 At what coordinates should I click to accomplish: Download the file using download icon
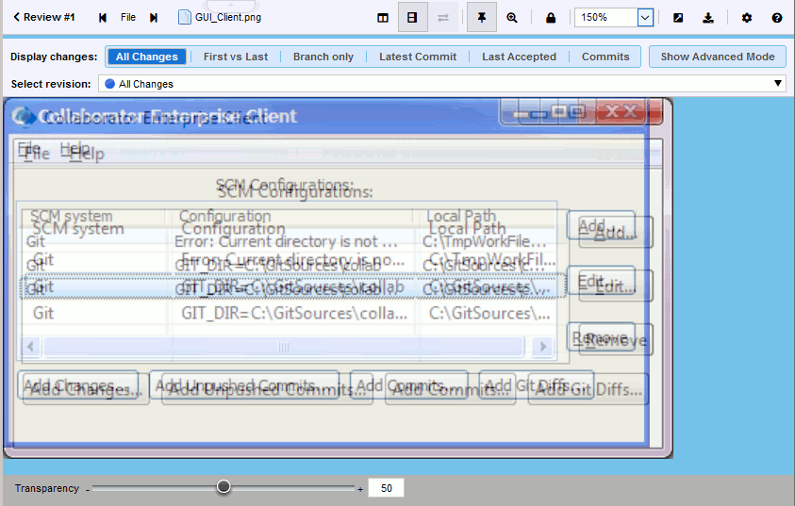(708, 17)
